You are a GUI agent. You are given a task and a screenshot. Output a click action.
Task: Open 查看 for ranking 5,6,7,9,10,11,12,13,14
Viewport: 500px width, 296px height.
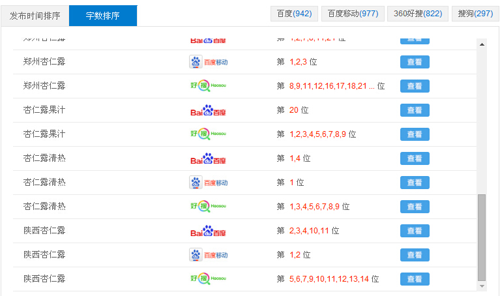point(415,279)
